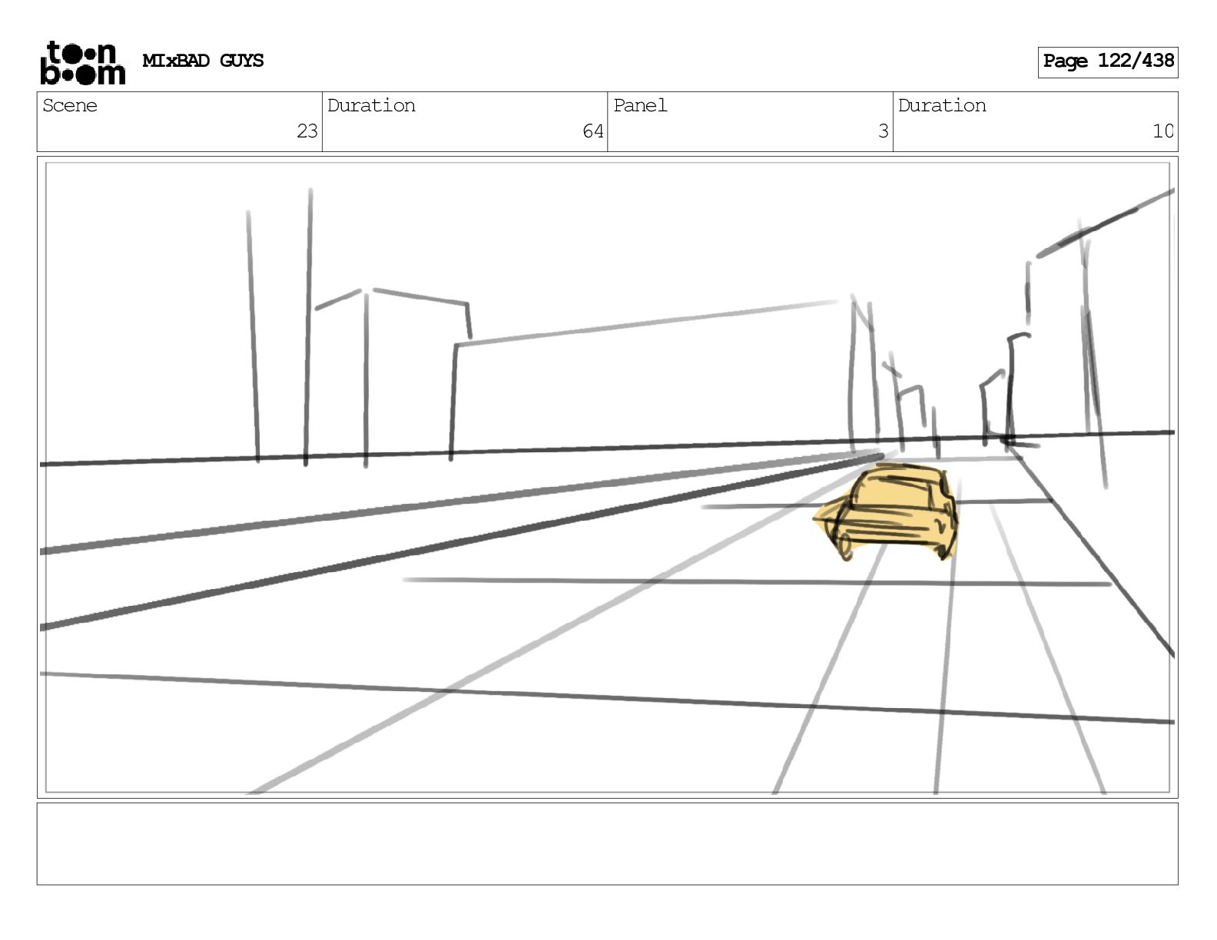Click the scene number '23'
The height and width of the screenshot is (940, 1217).
[307, 131]
